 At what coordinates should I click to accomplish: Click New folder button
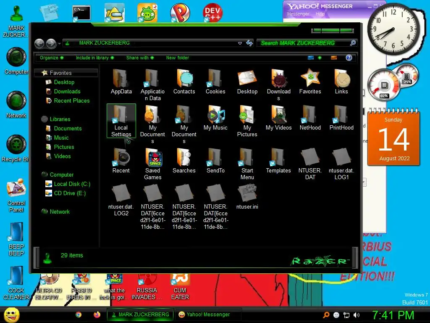178,58
